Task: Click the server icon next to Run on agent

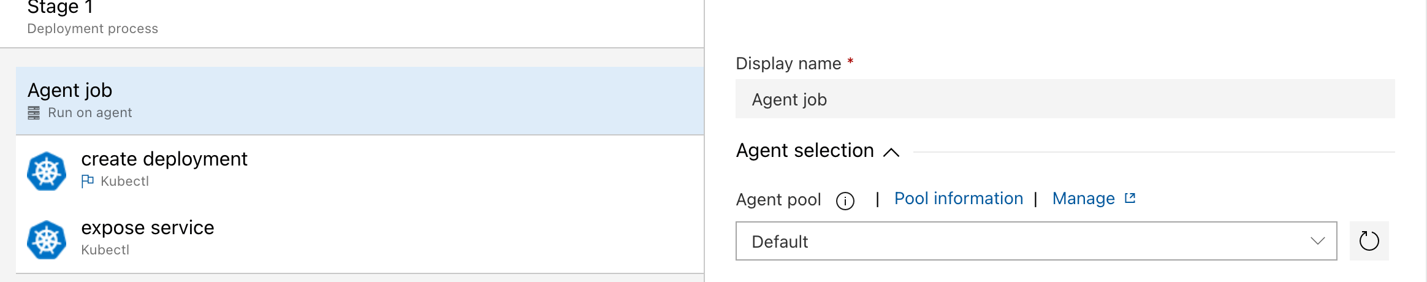Action: (x=34, y=113)
